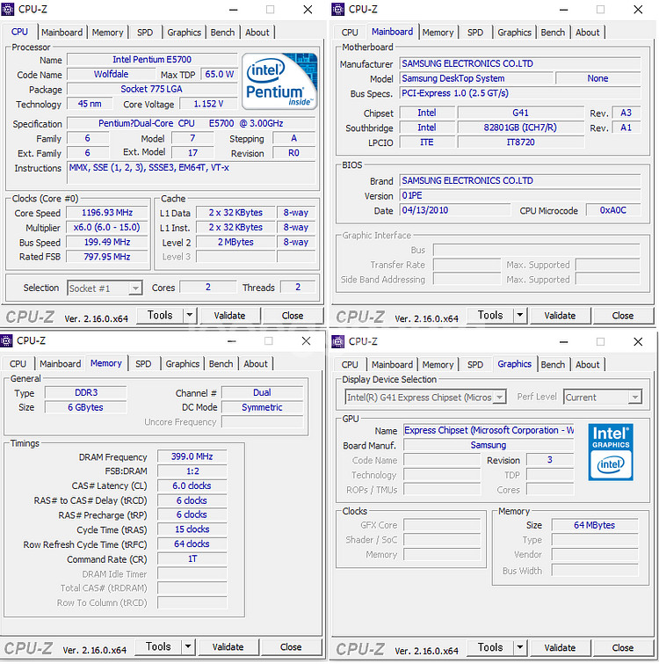This screenshot has height=664, width=659.
Task: Click the DDR3 memory type value
Action: coord(86,392)
